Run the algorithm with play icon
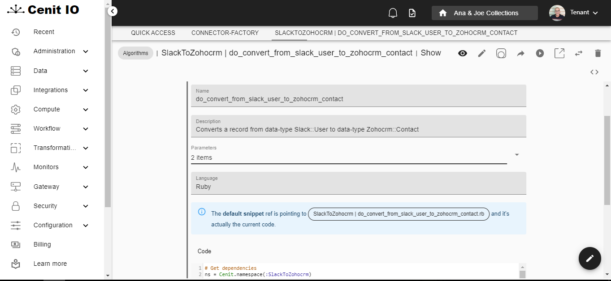The height and width of the screenshot is (281, 611). (540, 53)
